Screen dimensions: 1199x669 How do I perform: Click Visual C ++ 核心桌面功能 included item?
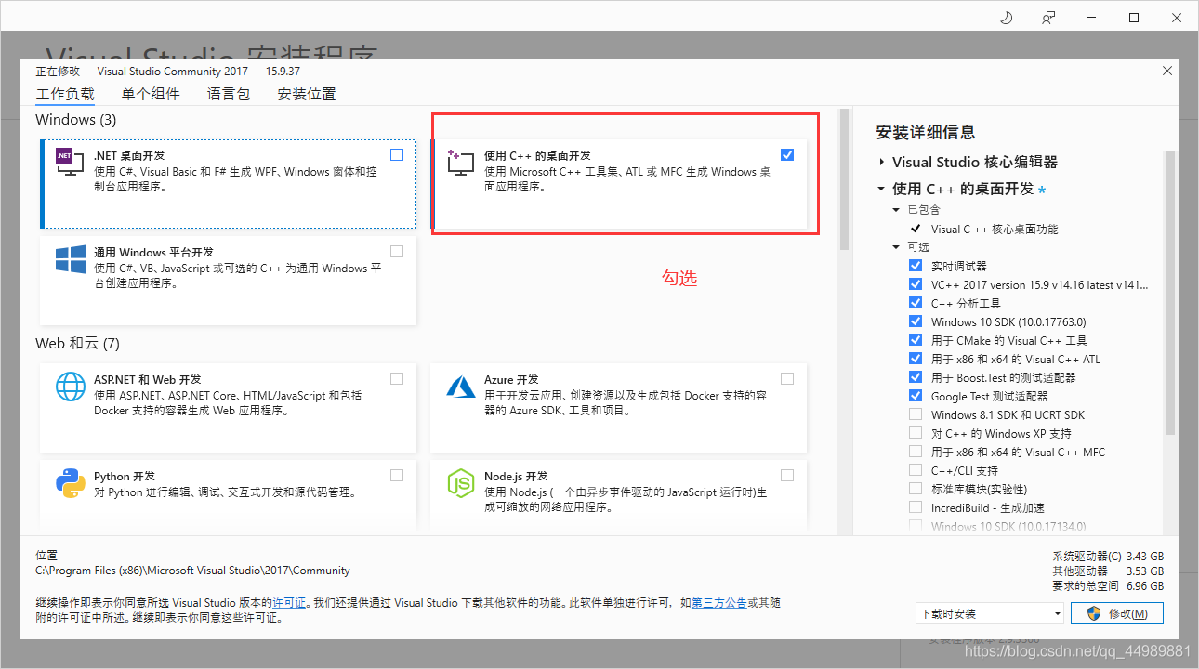tap(995, 229)
